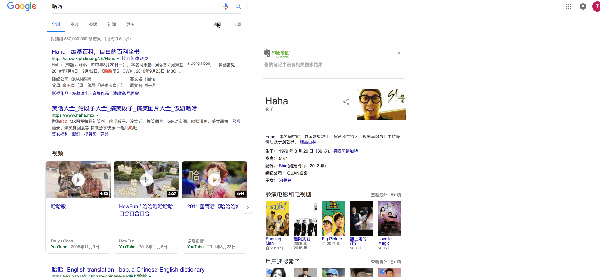This screenshot has height=277, width=600.
Task: Play the HowFun 哈哈哈哈哈 video
Action: (x=146, y=179)
